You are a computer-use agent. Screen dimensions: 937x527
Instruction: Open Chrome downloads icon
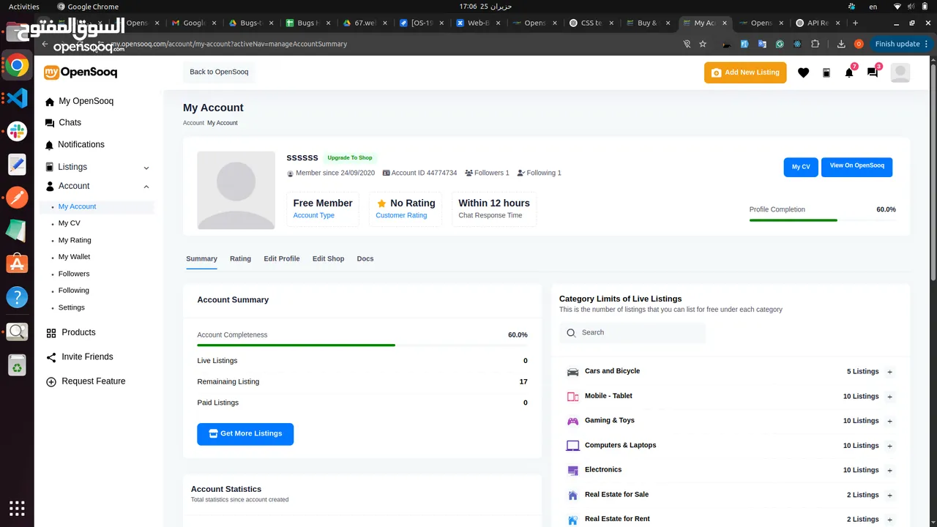[841, 44]
